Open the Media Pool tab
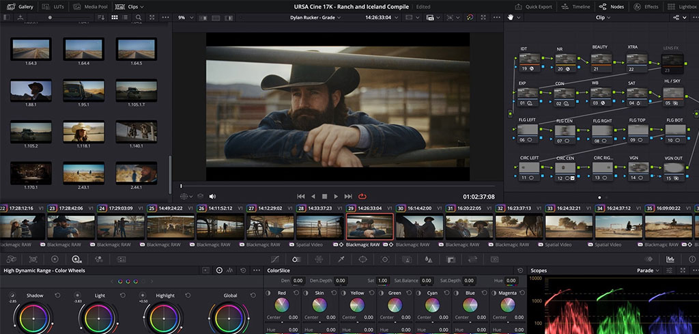 pos(92,7)
